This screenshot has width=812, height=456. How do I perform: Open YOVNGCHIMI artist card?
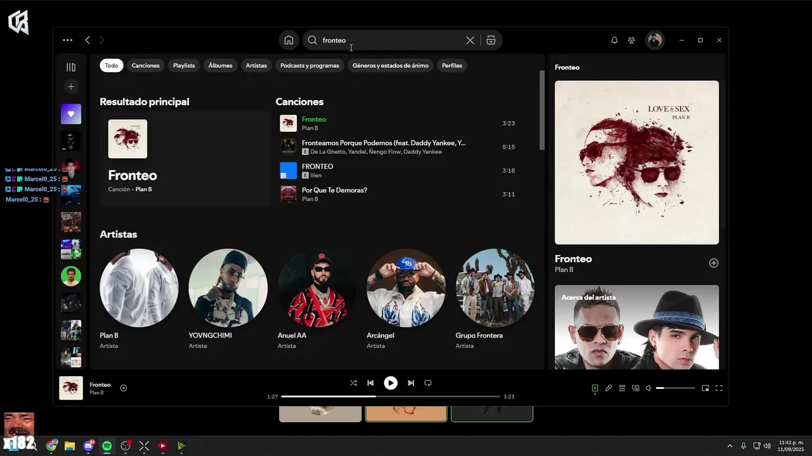(x=228, y=298)
